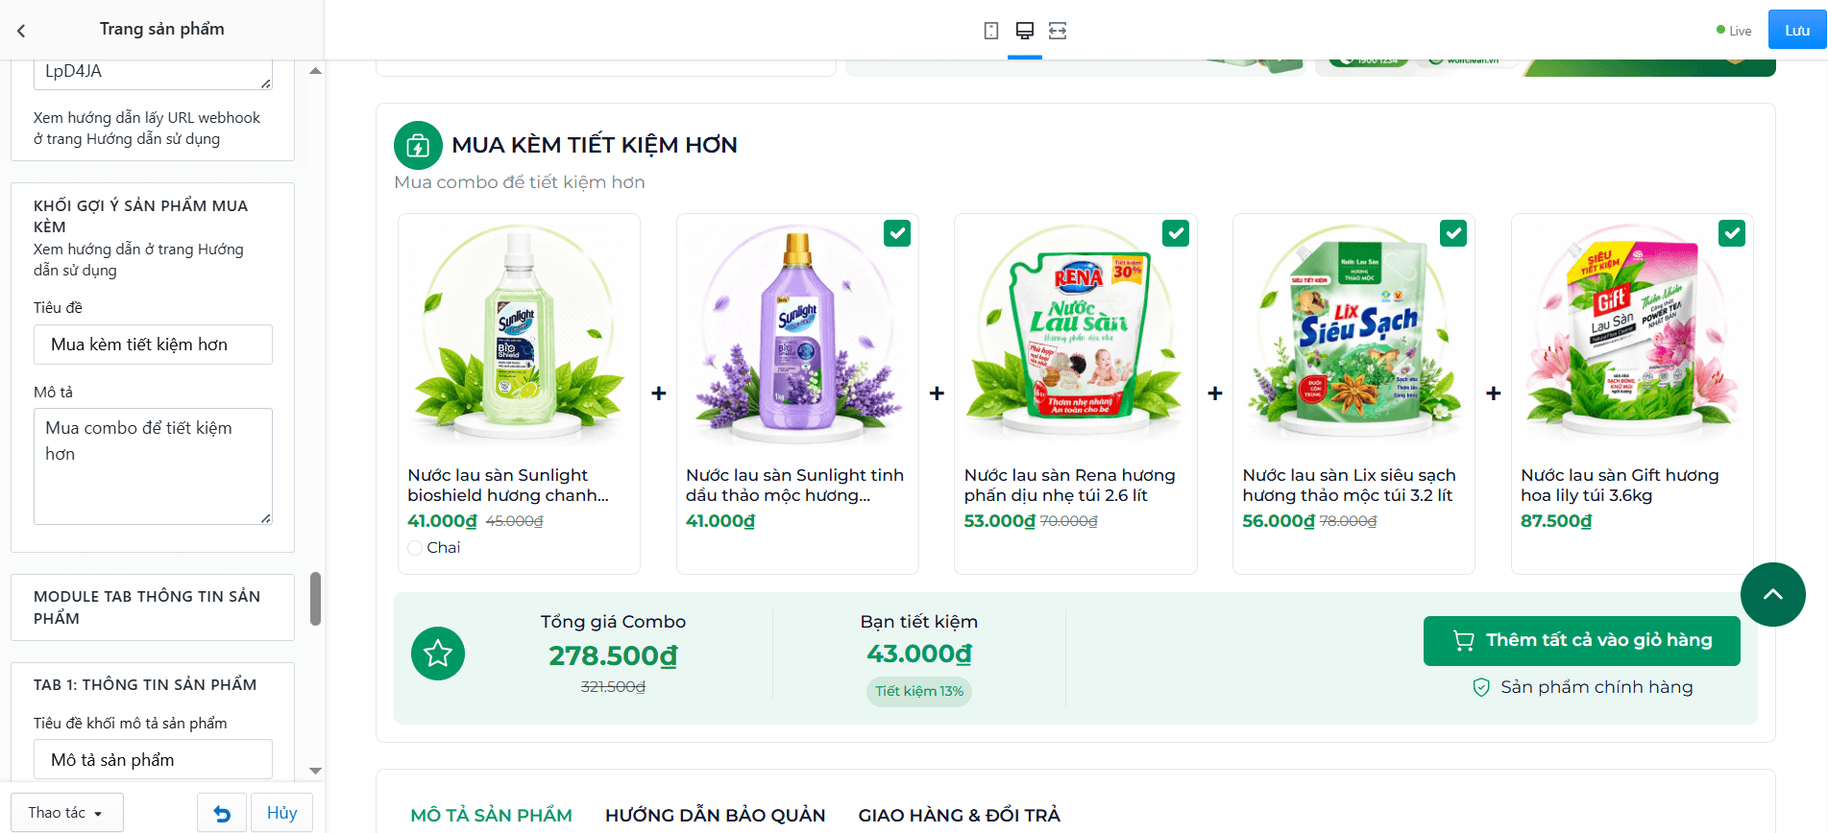Click Thêm tất cả vào giỏ hàng button
1828x833 pixels.
point(1581,640)
